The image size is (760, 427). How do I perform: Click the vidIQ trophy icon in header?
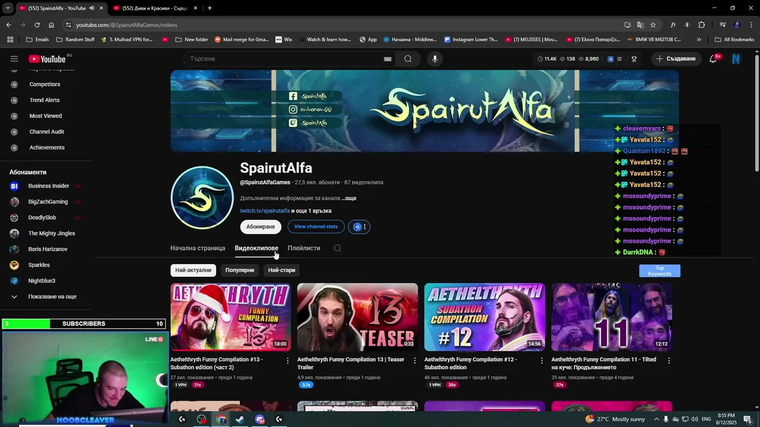634,59
